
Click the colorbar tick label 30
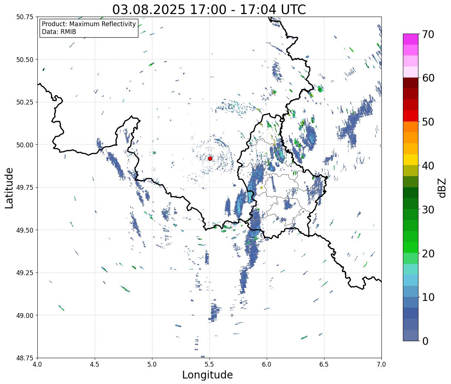click(x=428, y=210)
